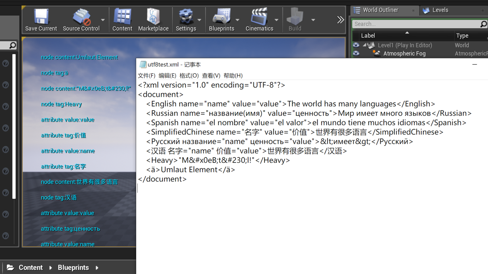Open the Source Control dropdown arrow
The image size is (488, 274).
tap(103, 20)
